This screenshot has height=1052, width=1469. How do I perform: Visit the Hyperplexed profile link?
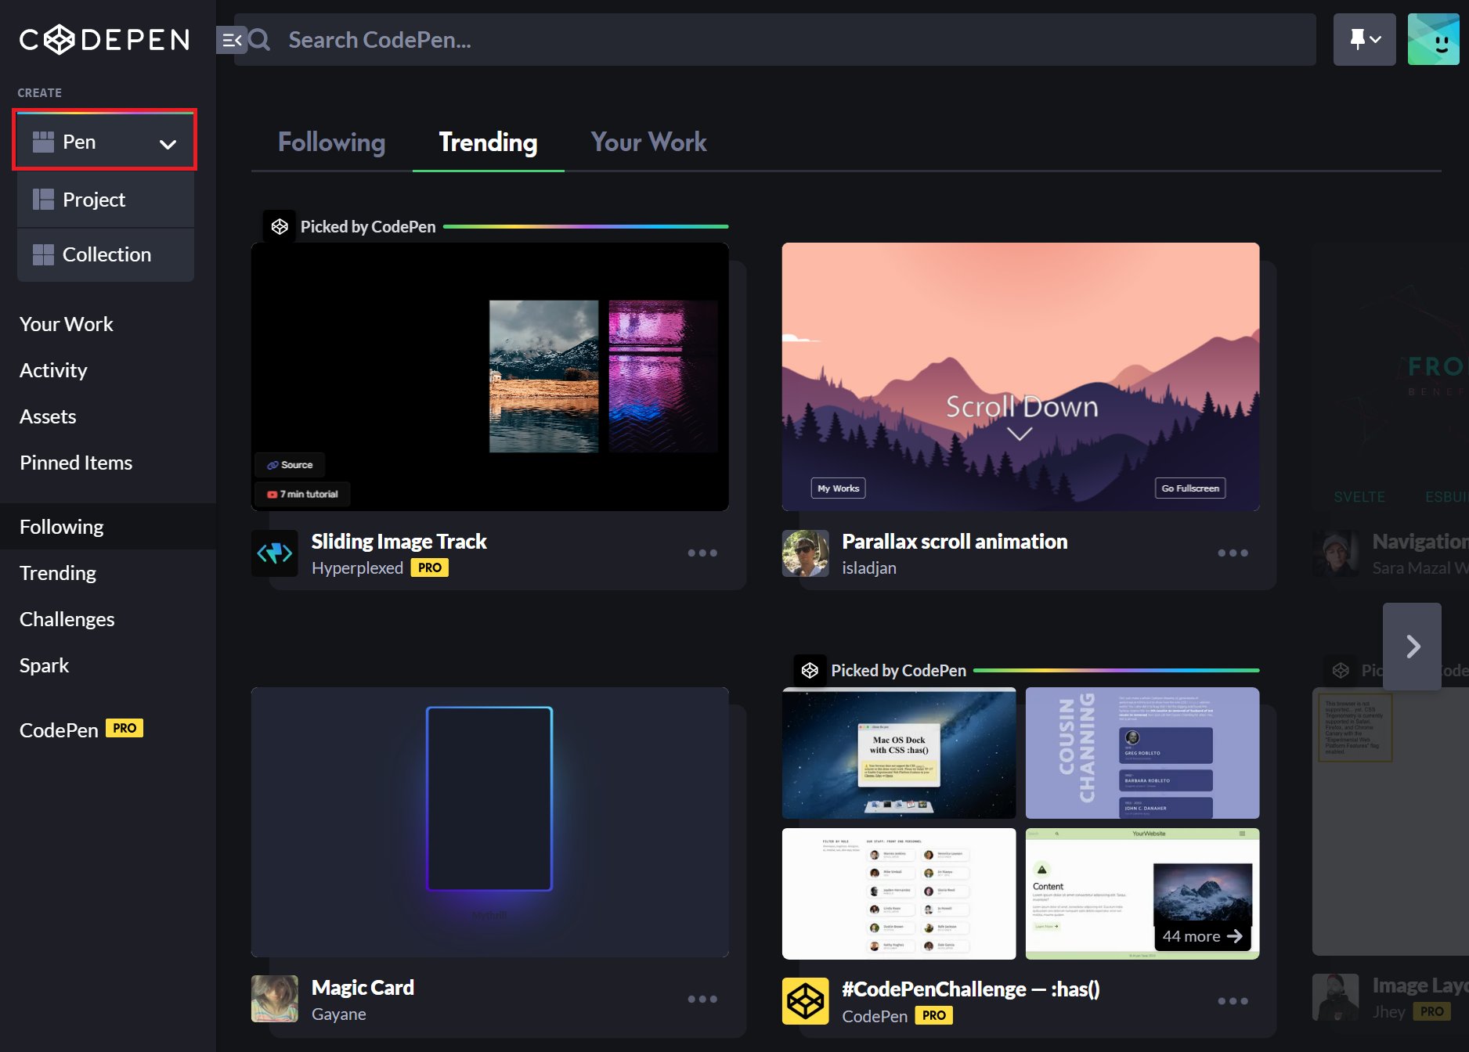tap(357, 568)
